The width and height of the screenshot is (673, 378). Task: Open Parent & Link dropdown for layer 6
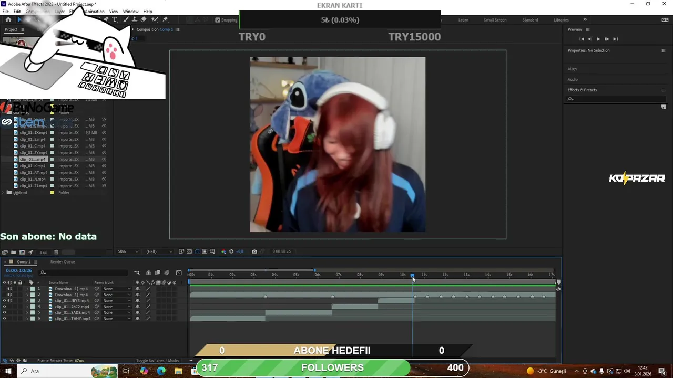click(117, 319)
